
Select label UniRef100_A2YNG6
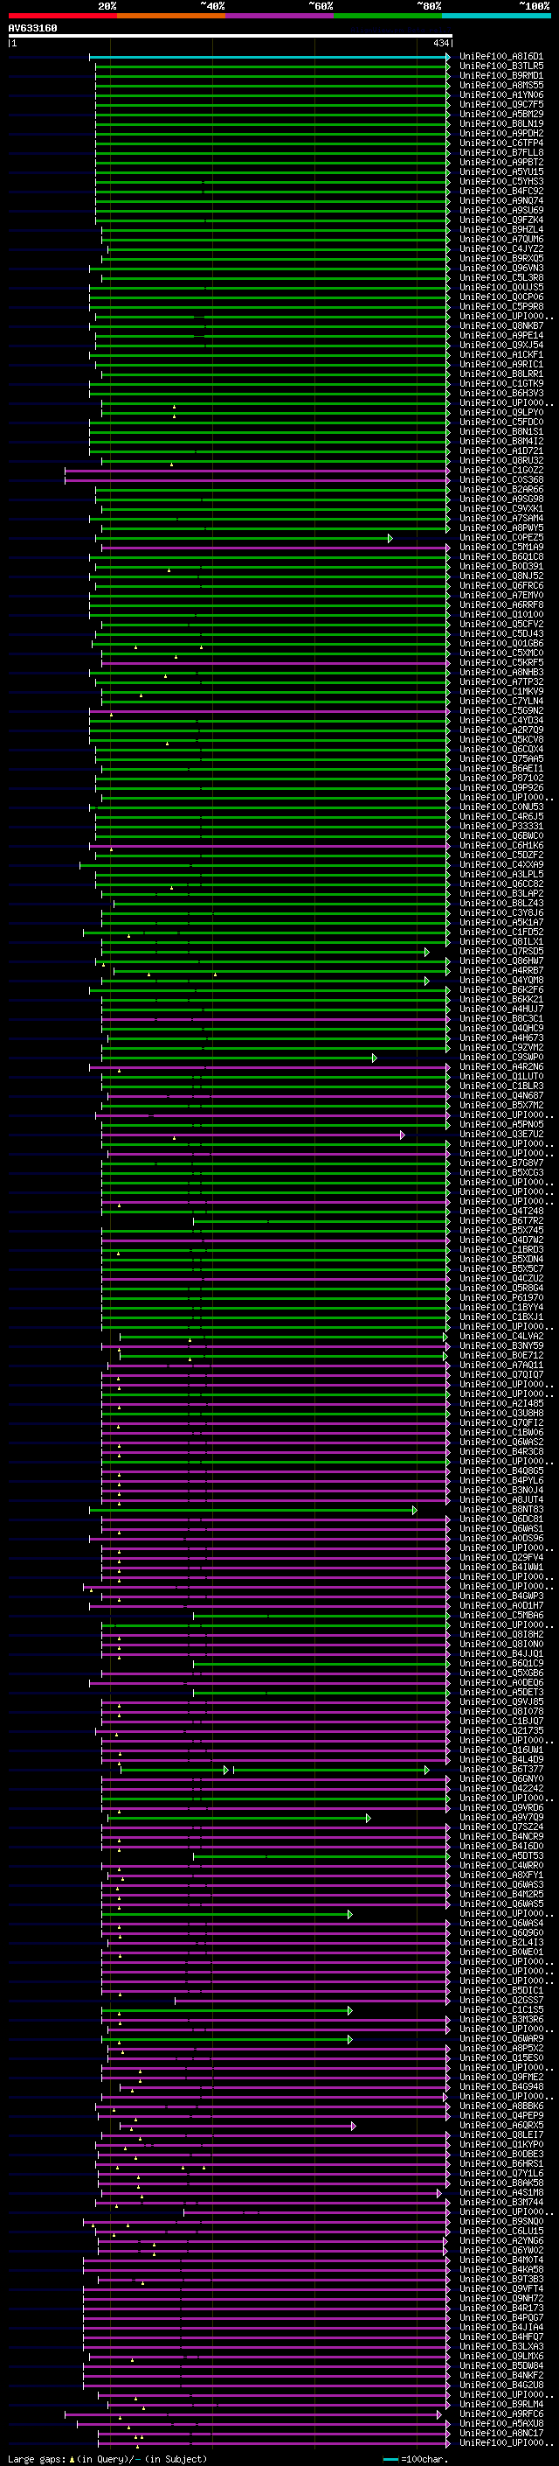(500, 2241)
